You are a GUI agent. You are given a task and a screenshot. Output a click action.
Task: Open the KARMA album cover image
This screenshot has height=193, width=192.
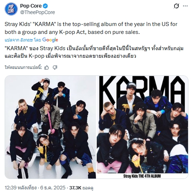(142, 127)
